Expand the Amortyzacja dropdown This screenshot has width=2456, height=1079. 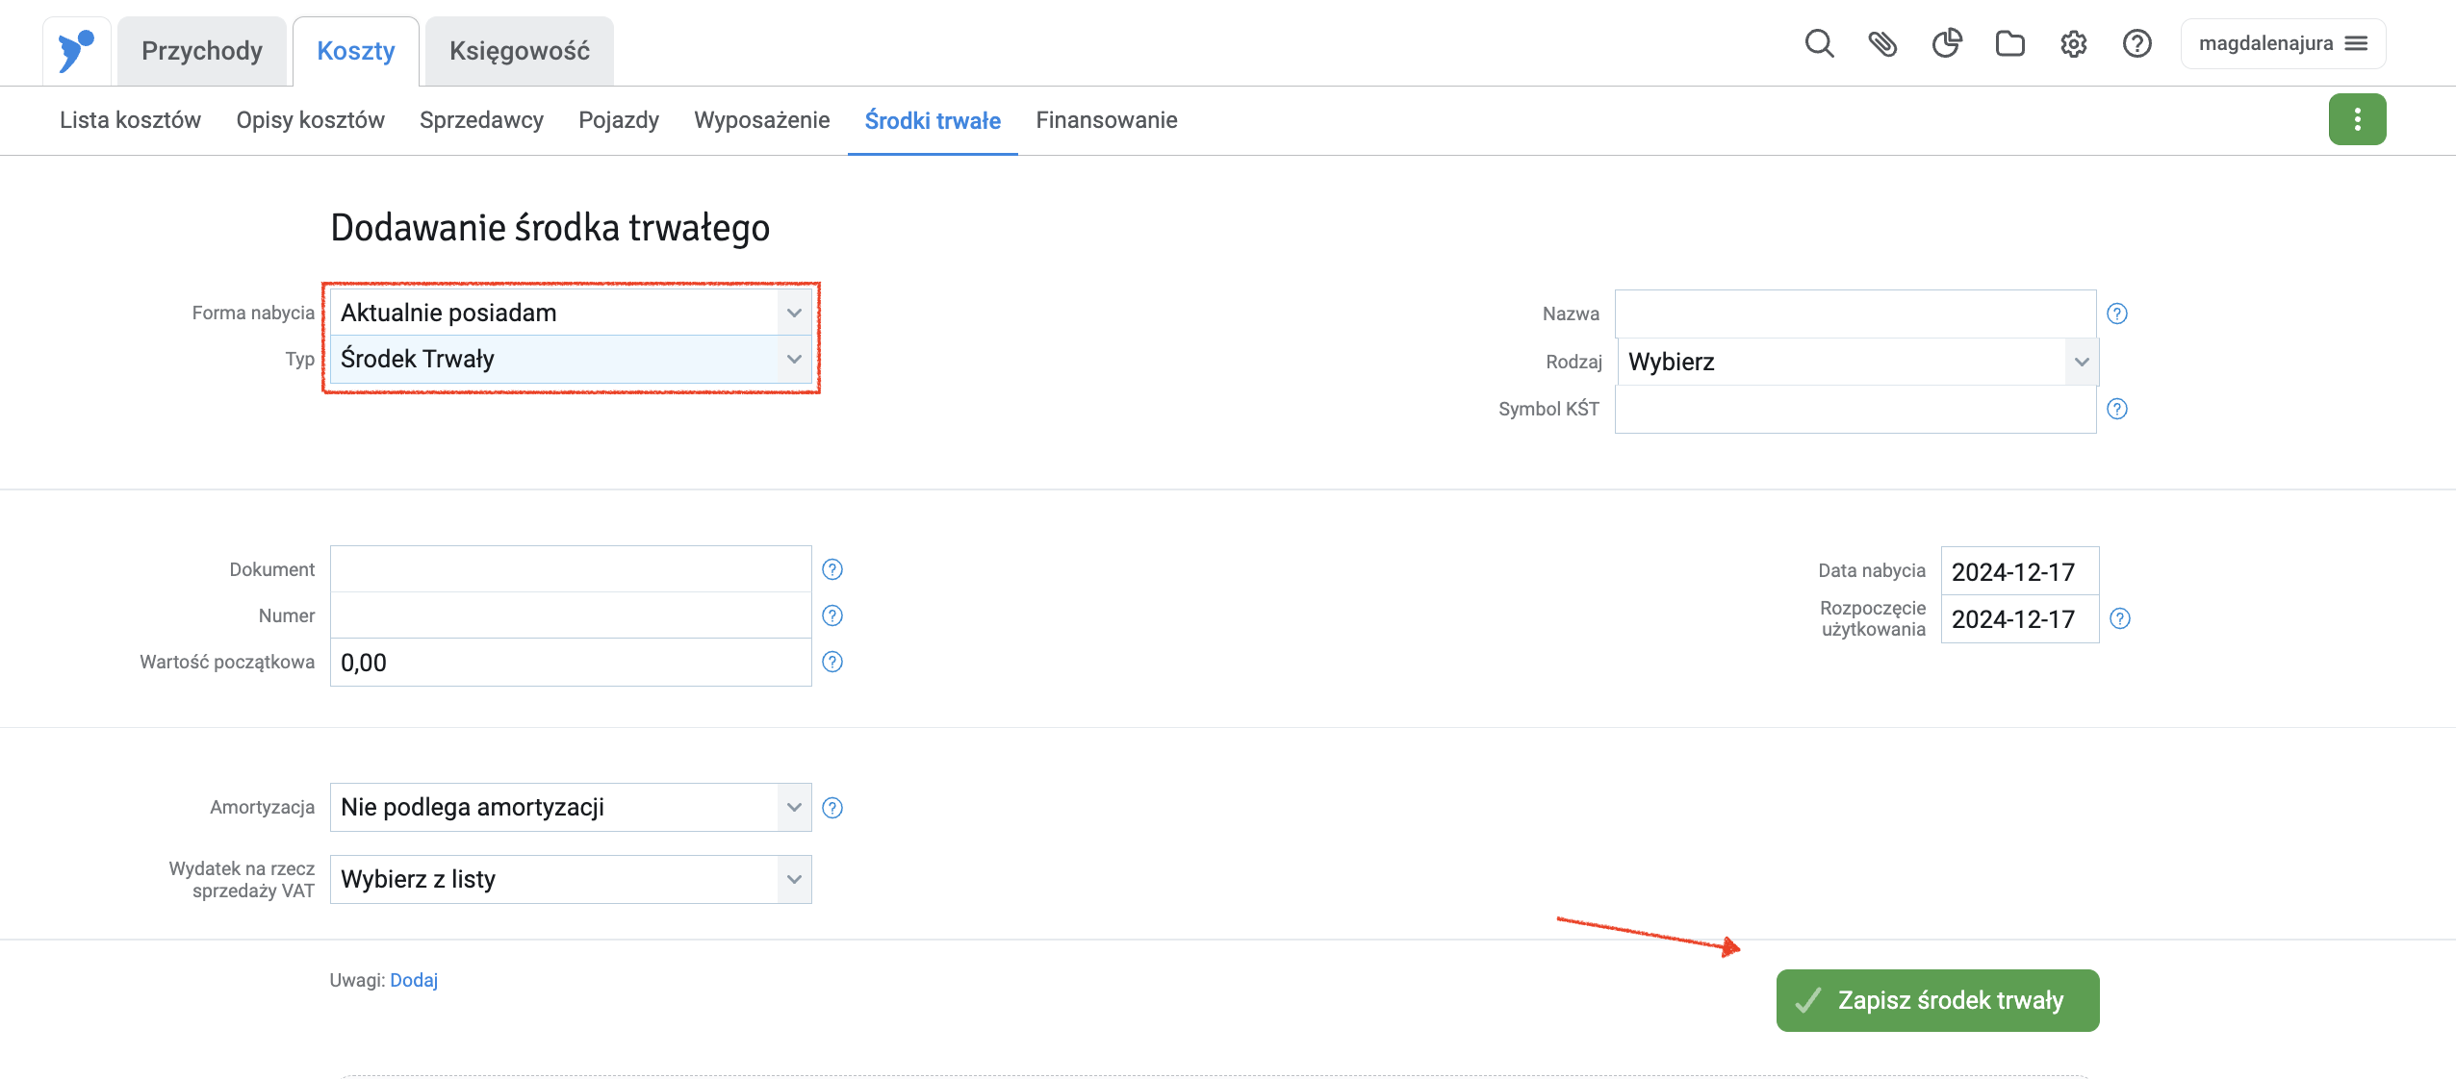pyautogui.click(x=571, y=807)
